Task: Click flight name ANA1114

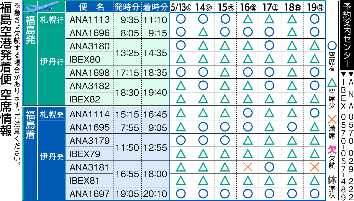Action: (90, 114)
